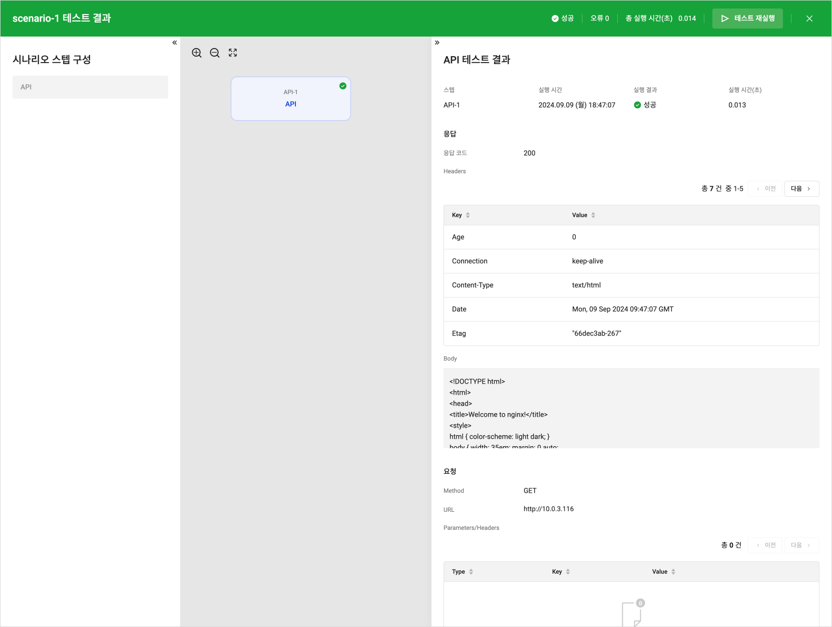832x627 pixels.
Task: Click 이전 button in Parameters/Headers pagination
Action: click(765, 545)
